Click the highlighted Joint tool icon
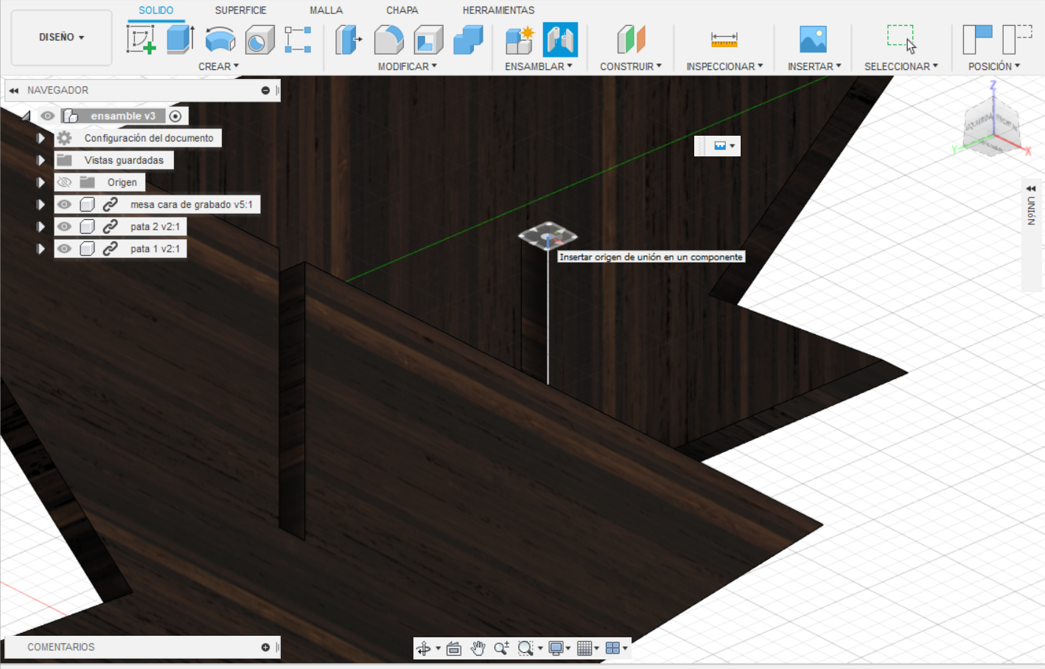The height and width of the screenshot is (669, 1045). coord(560,39)
